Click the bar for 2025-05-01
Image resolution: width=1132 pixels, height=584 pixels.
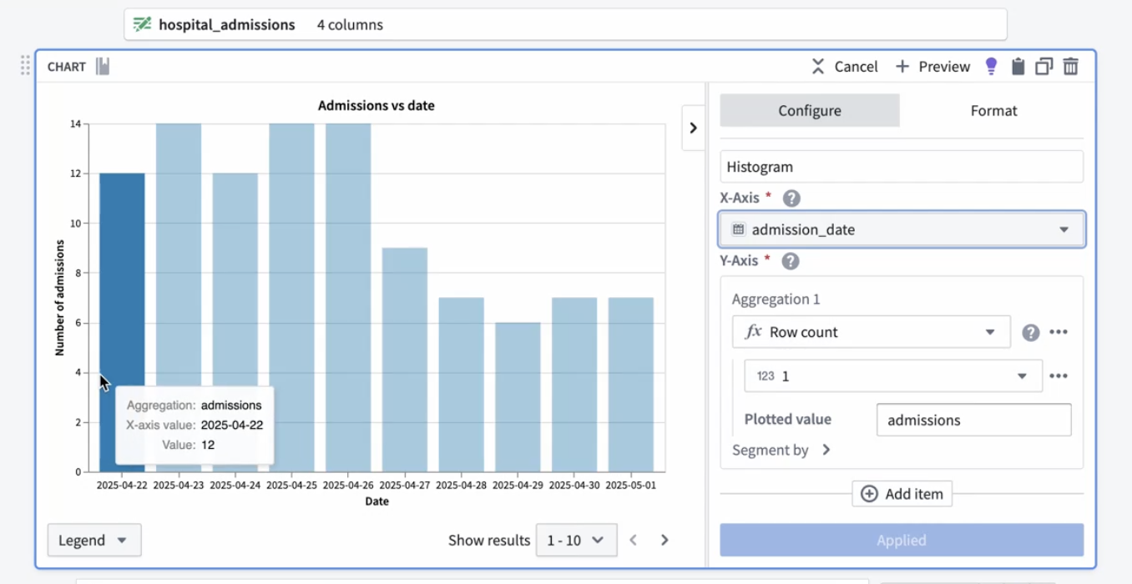tap(631, 385)
